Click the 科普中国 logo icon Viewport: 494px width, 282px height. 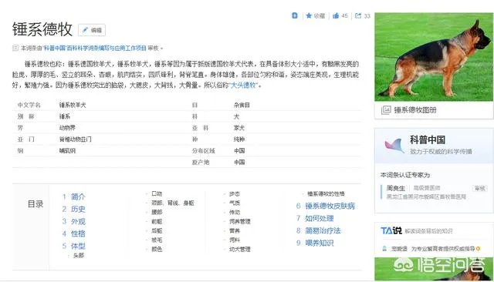click(394, 146)
